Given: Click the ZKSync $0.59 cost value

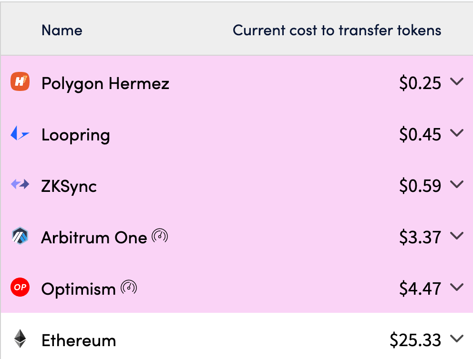Looking at the screenshot, I should (420, 186).
